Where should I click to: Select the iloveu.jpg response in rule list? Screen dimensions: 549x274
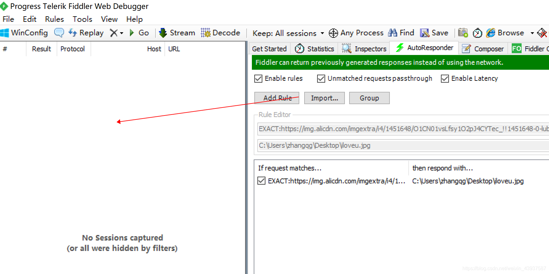(468, 181)
